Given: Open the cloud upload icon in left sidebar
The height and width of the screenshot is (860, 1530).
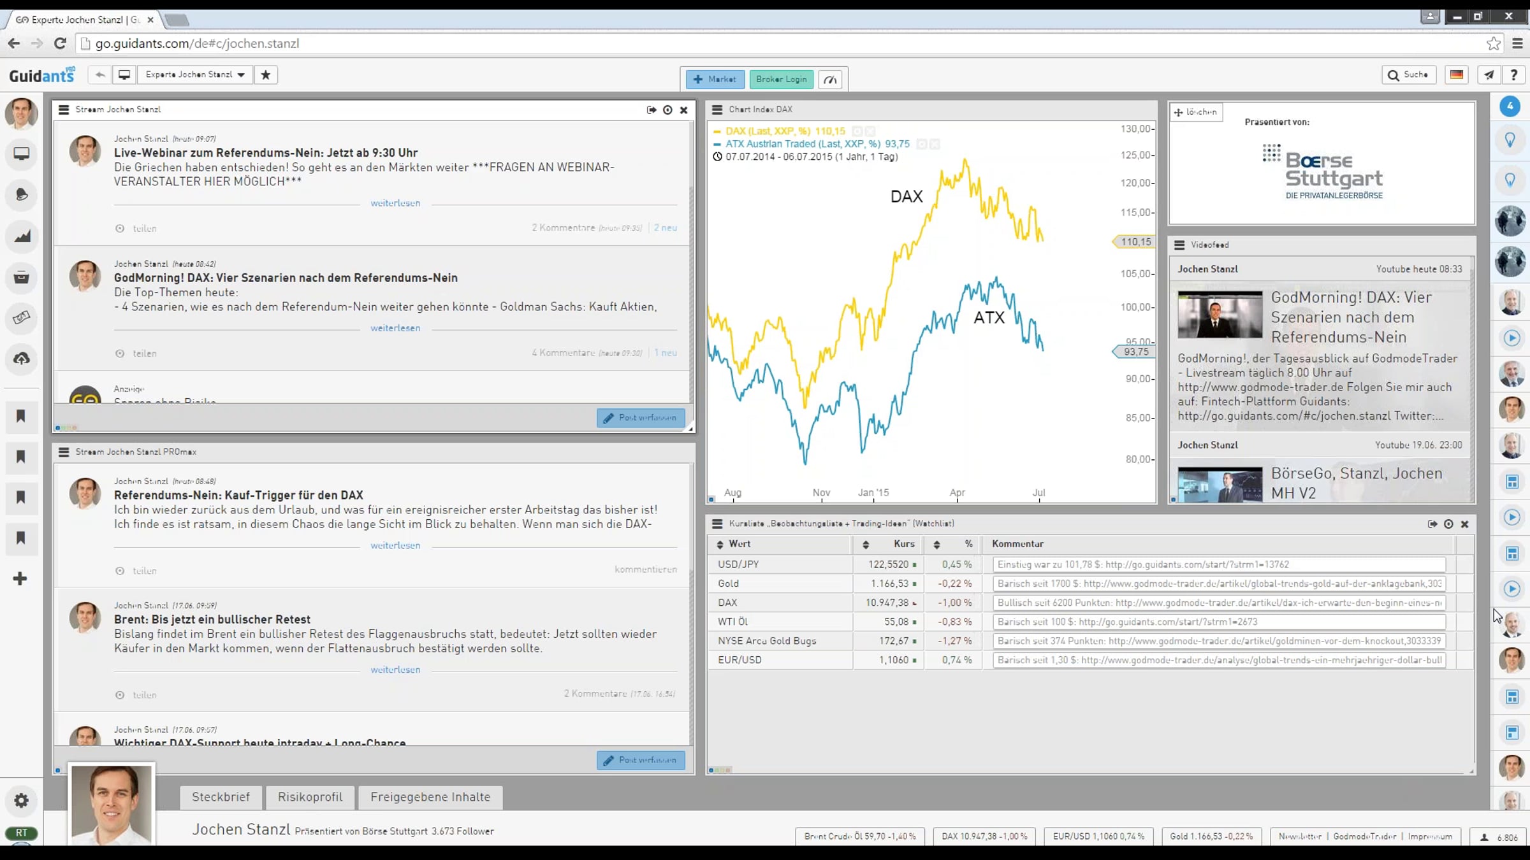Looking at the screenshot, I should click(22, 359).
